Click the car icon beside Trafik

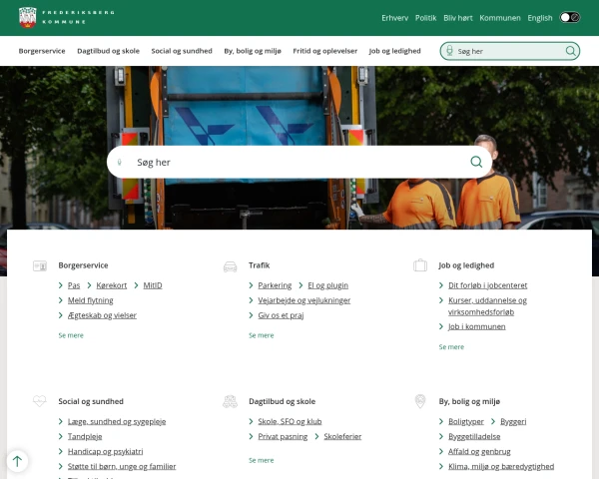coord(230,266)
